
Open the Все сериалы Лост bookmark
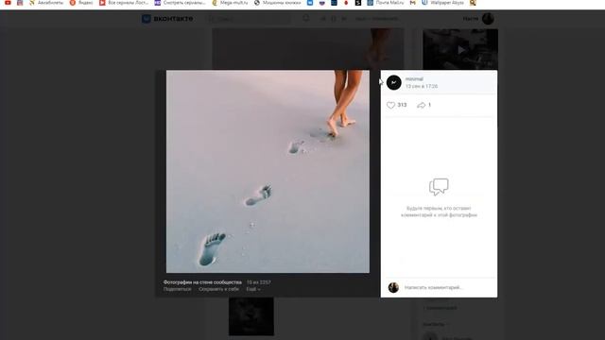tap(124, 3)
